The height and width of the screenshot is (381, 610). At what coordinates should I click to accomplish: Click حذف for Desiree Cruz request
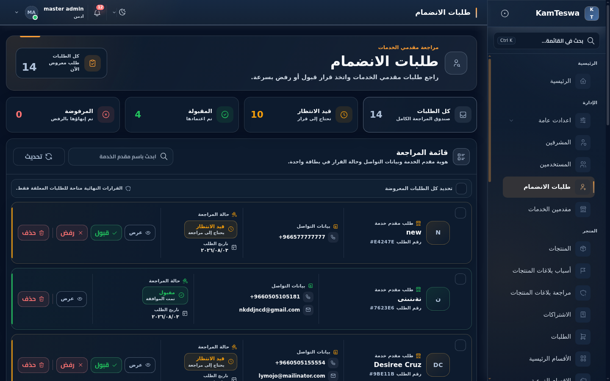click(x=33, y=365)
